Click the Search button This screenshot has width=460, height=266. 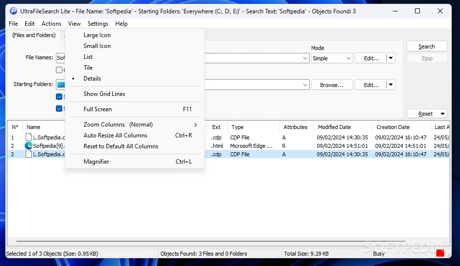click(x=427, y=46)
